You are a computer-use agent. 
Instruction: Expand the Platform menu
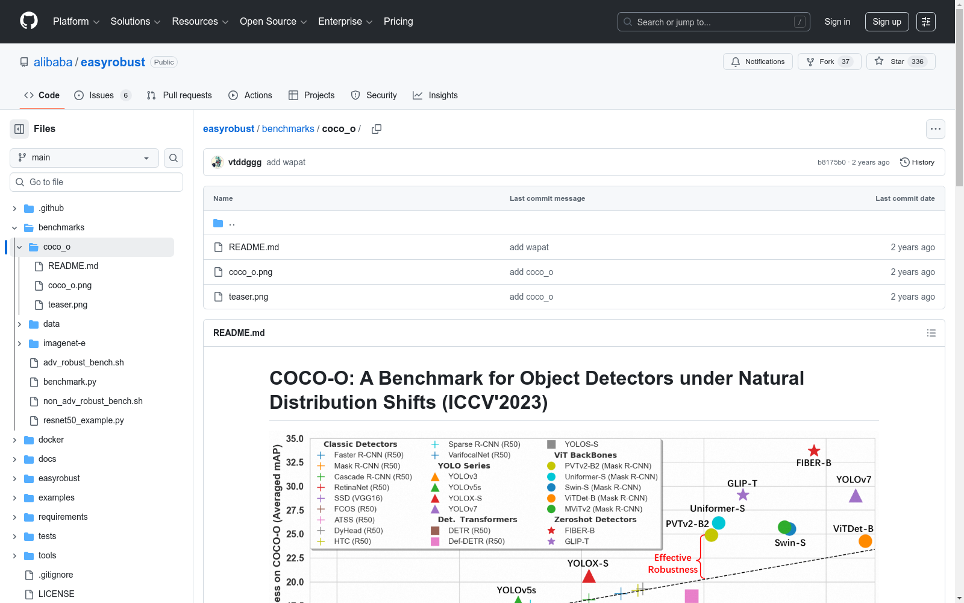click(76, 22)
